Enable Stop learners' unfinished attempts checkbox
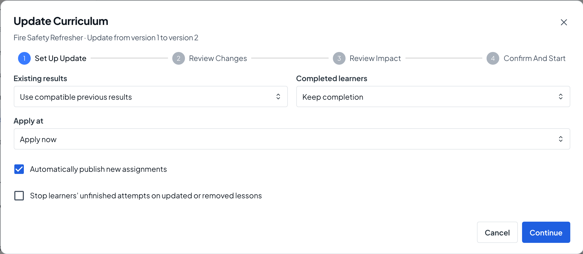 (19, 196)
